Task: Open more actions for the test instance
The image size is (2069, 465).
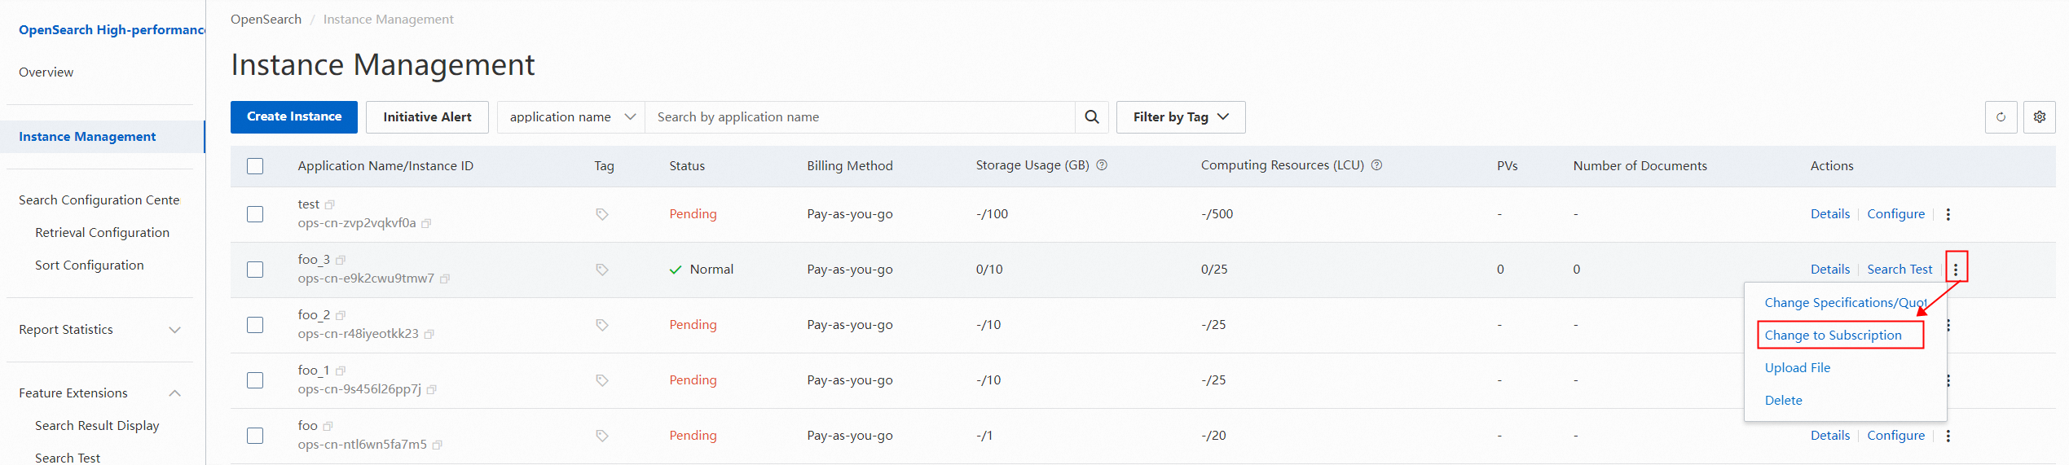Action: coord(1948,214)
